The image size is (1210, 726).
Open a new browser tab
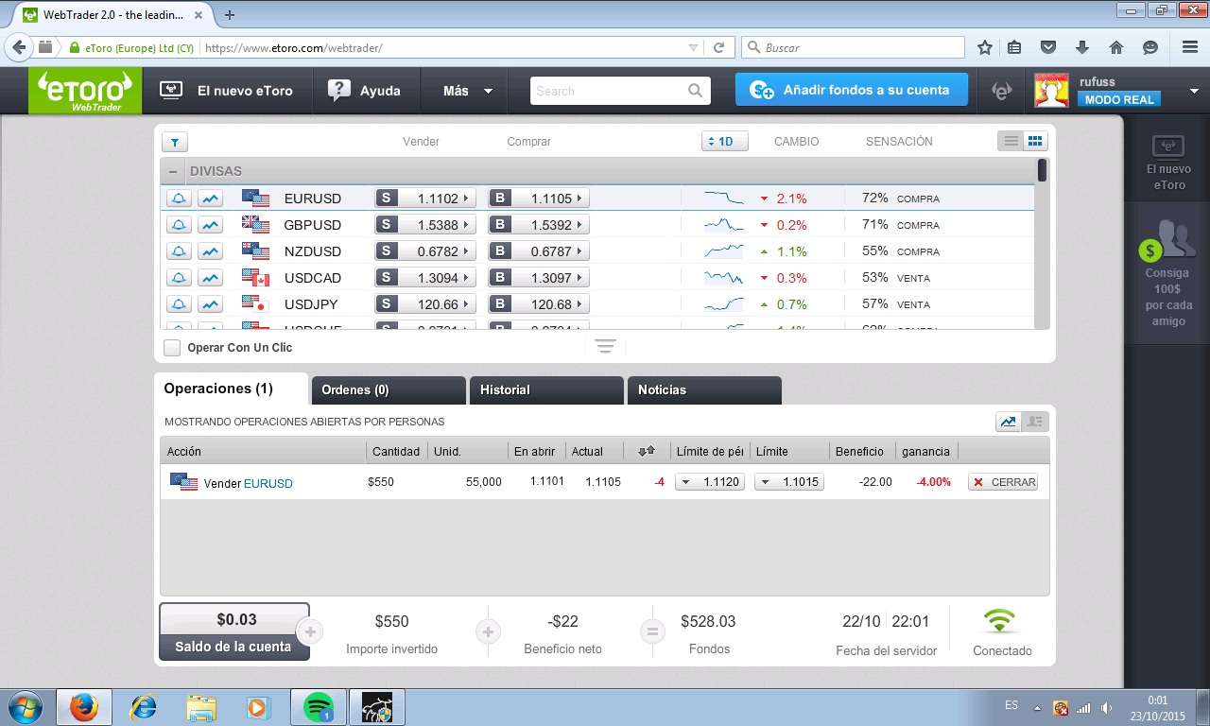230,15
